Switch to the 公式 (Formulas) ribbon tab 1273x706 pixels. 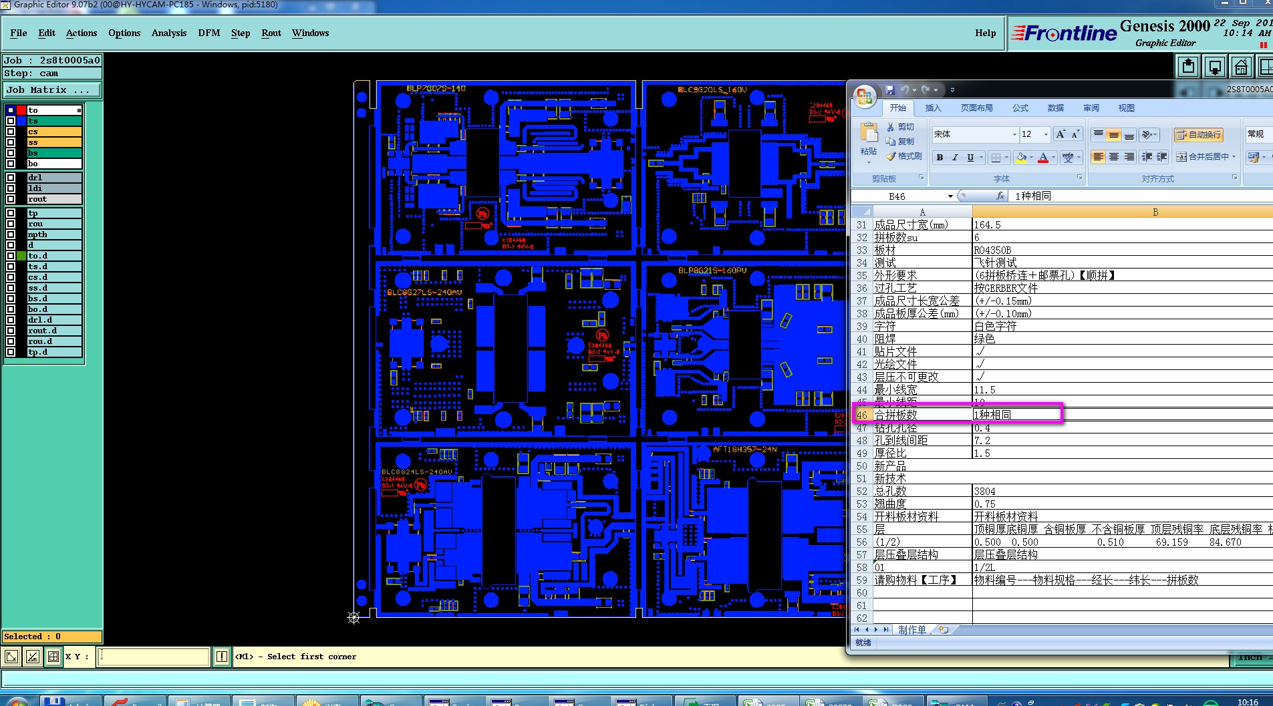(x=1020, y=108)
